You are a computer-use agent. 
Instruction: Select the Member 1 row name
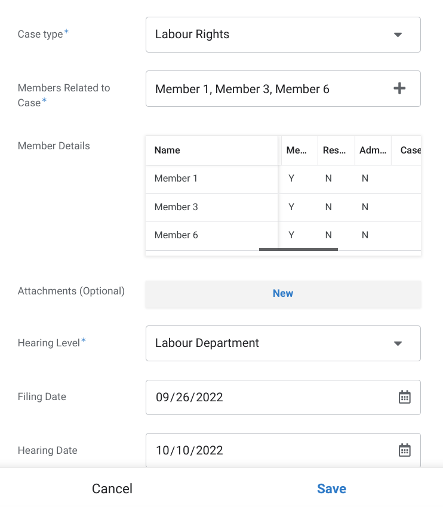(176, 178)
